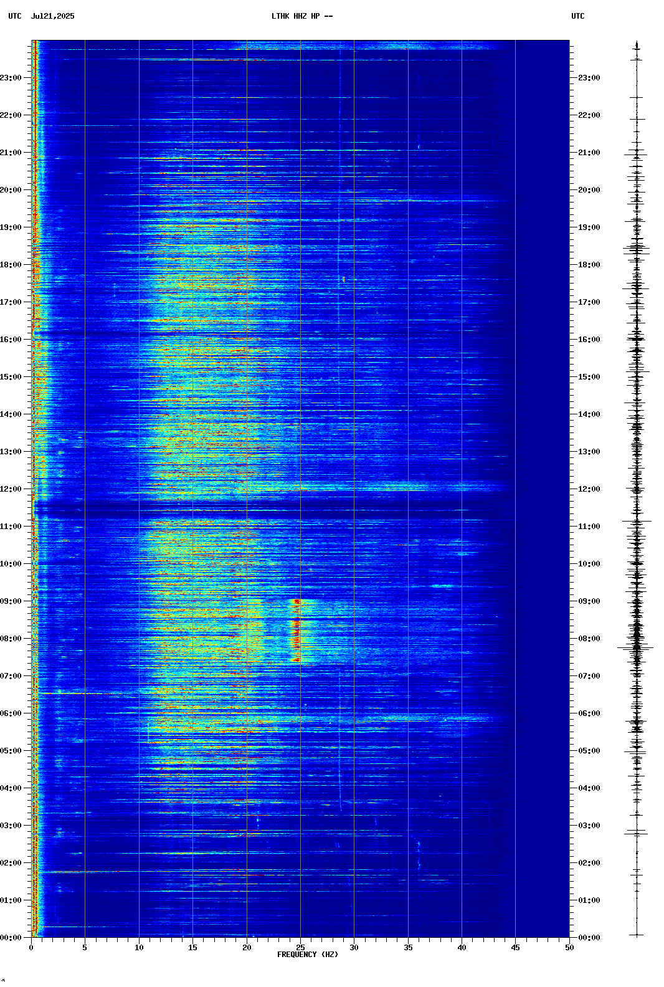The width and height of the screenshot is (664, 987).
Task: Click the "45" Hz frequency tick label
Action: pos(515,948)
